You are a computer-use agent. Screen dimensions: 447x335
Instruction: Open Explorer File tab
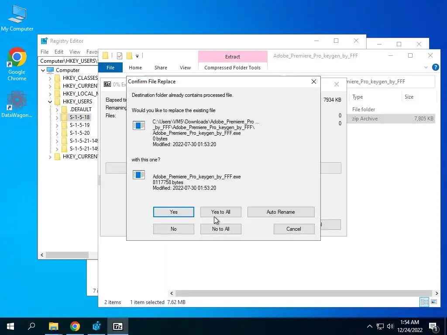coord(110,68)
